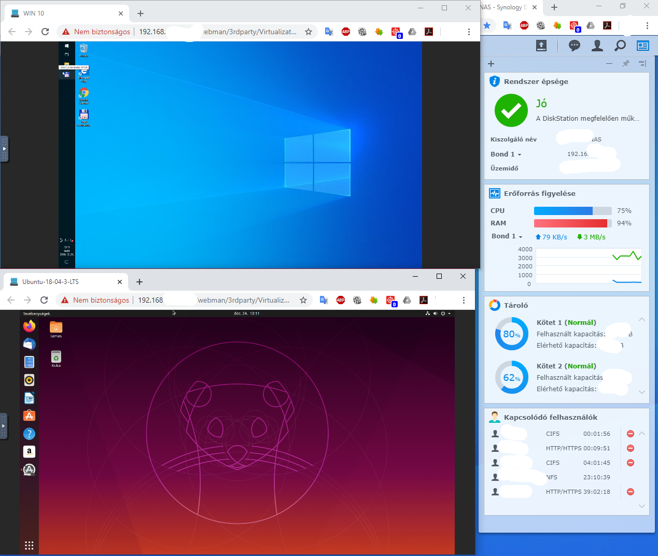The width and height of the screenshot is (658, 556).
Task: Disconnect the CIFS user at 04:01:45
Action: point(631,463)
